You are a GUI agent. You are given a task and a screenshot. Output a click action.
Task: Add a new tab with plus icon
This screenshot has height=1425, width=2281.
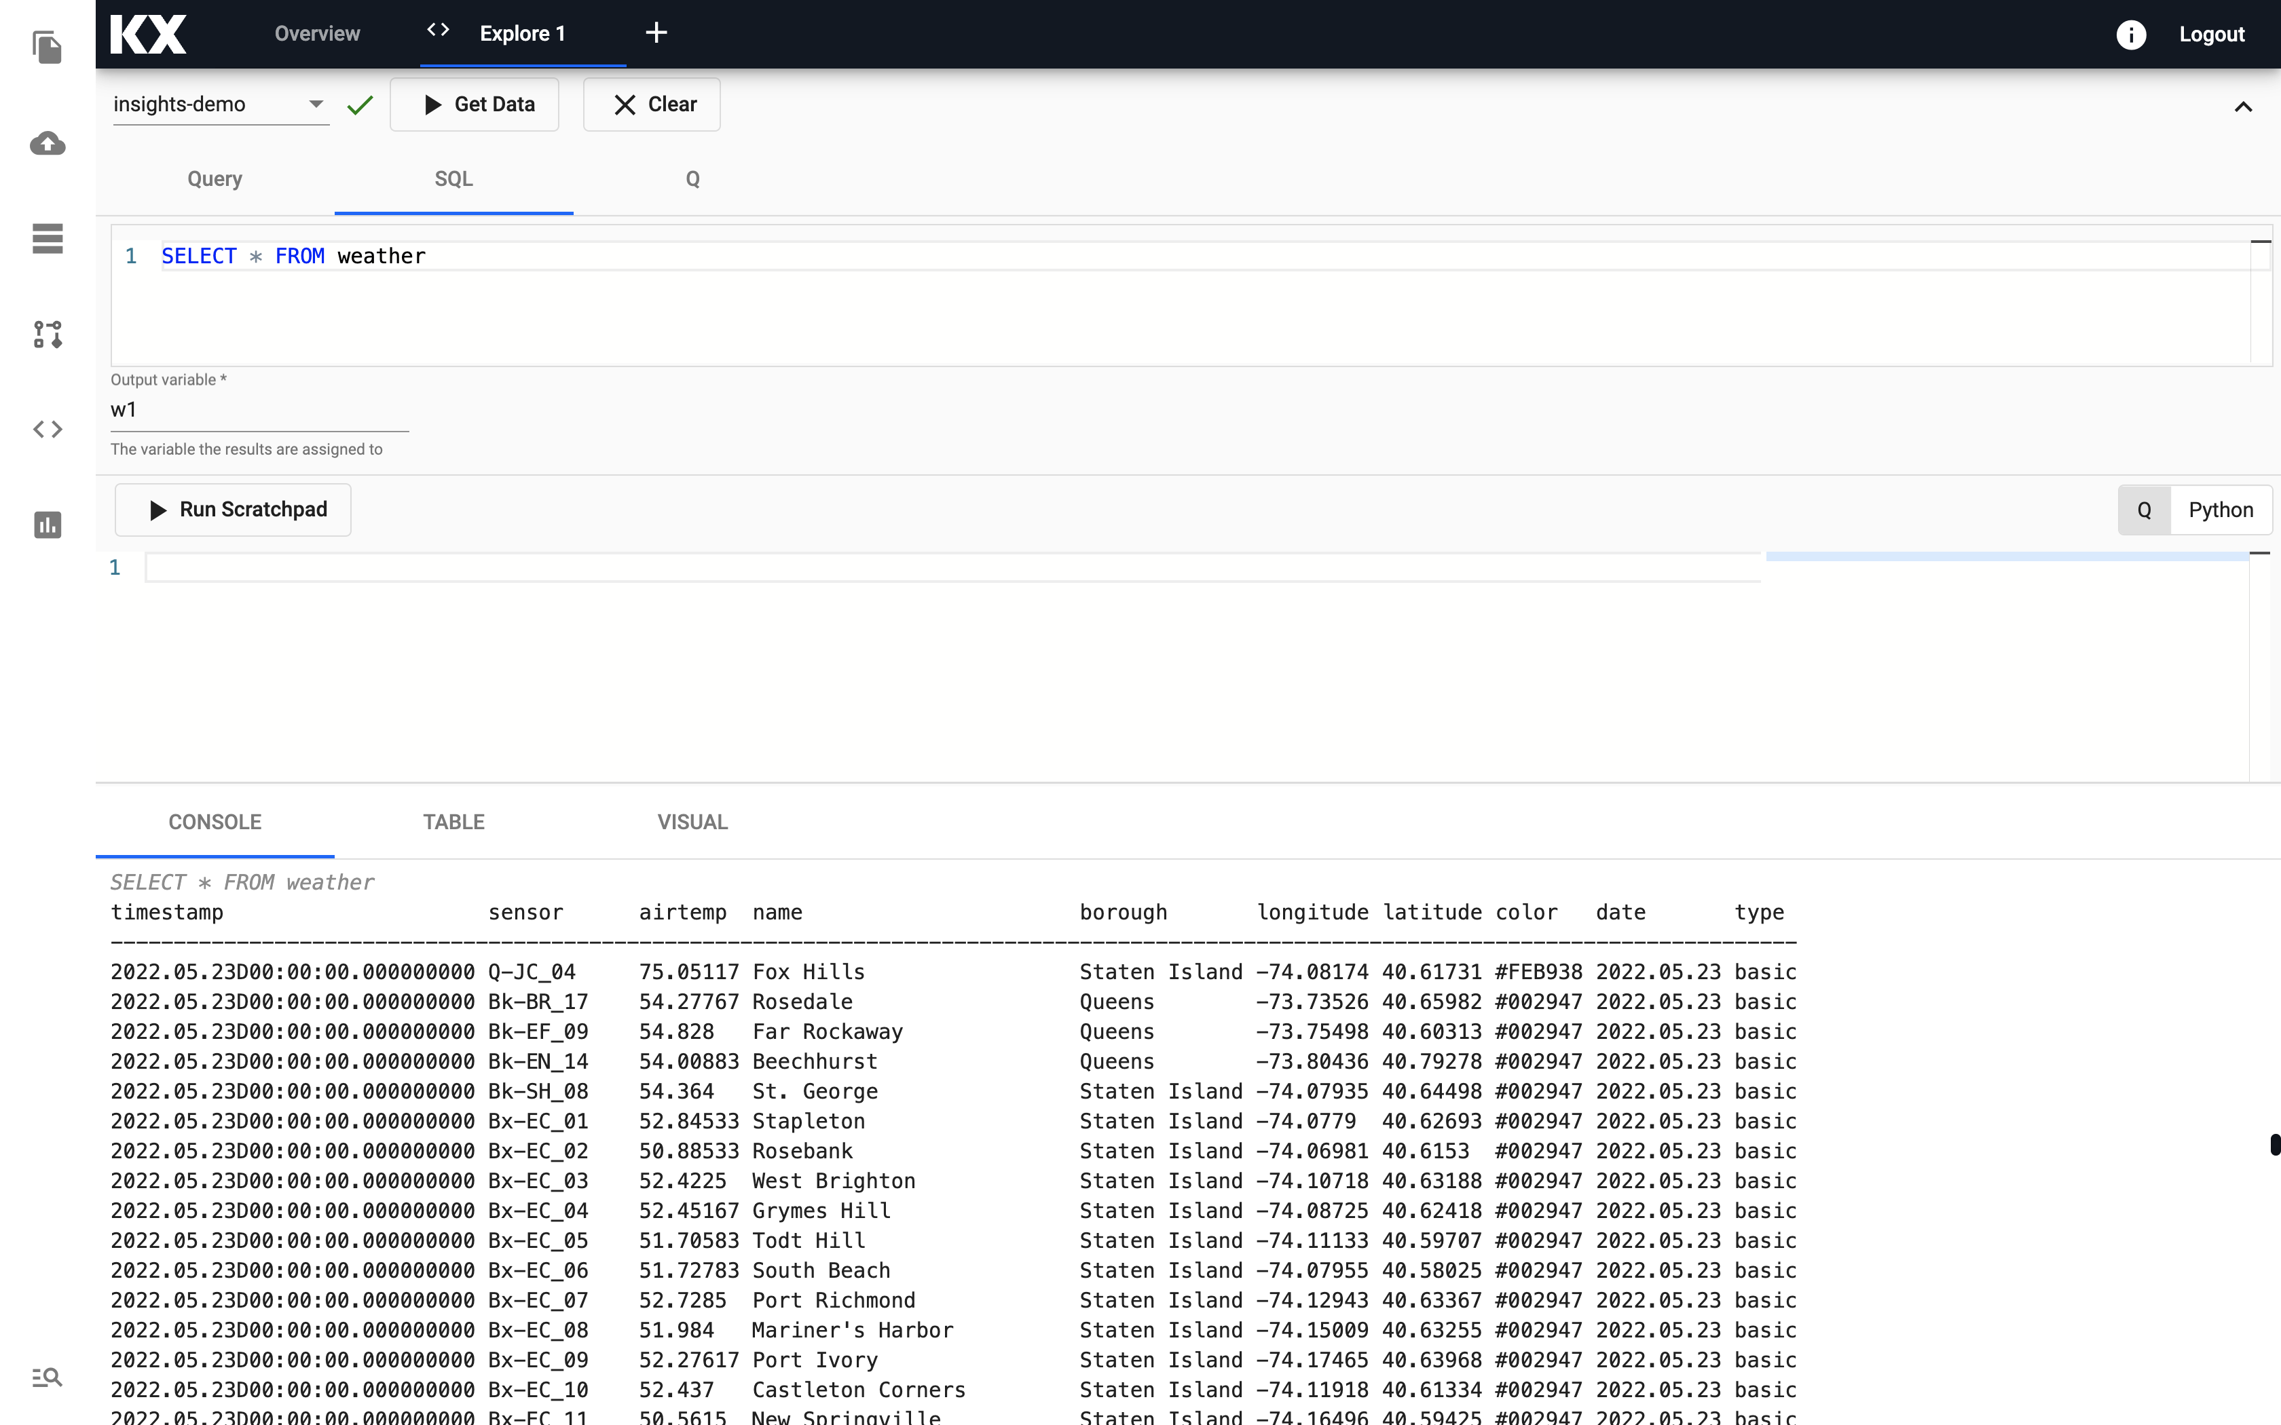pyautogui.click(x=656, y=33)
